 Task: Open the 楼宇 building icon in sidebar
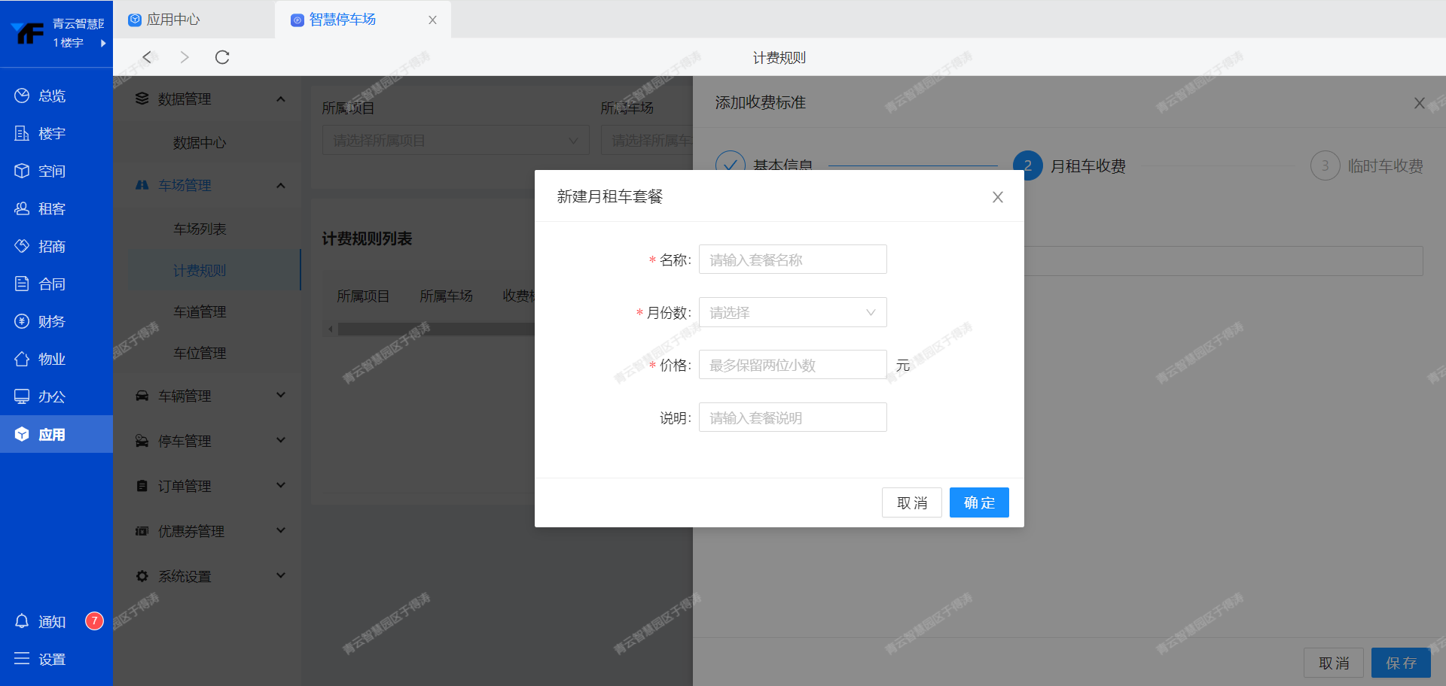tap(22, 133)
